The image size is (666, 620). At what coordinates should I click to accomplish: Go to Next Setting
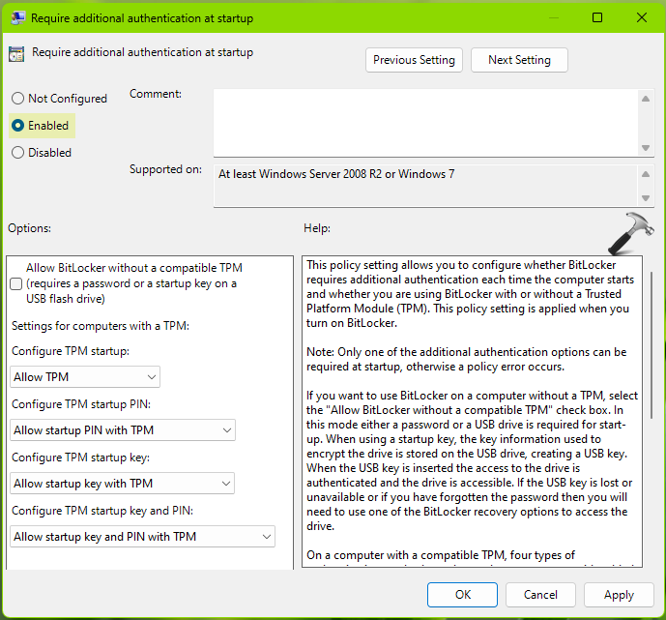pyautogui.click(x=519, y=60)
